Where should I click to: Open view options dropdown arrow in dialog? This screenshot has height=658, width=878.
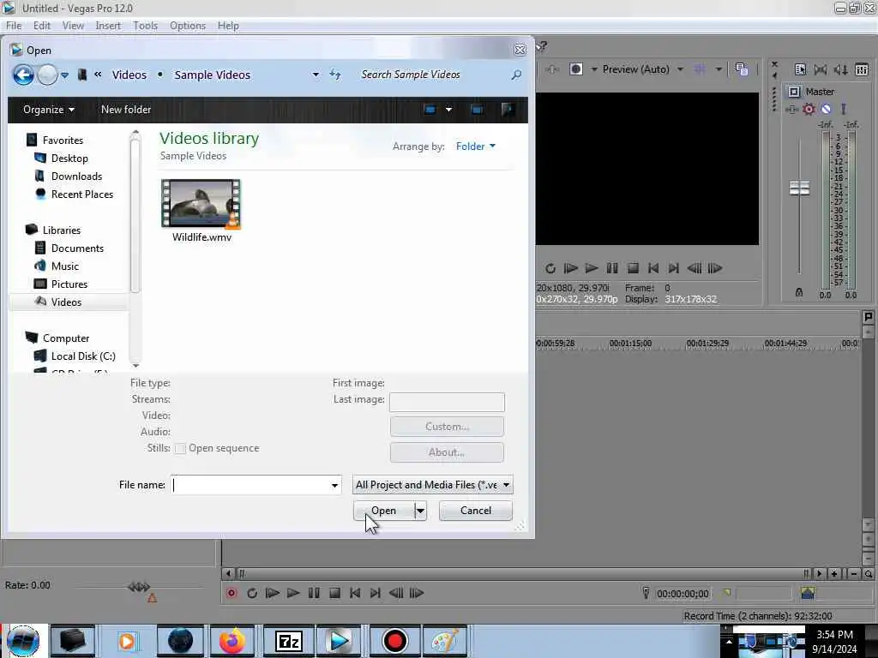click(x=448, y=110)
